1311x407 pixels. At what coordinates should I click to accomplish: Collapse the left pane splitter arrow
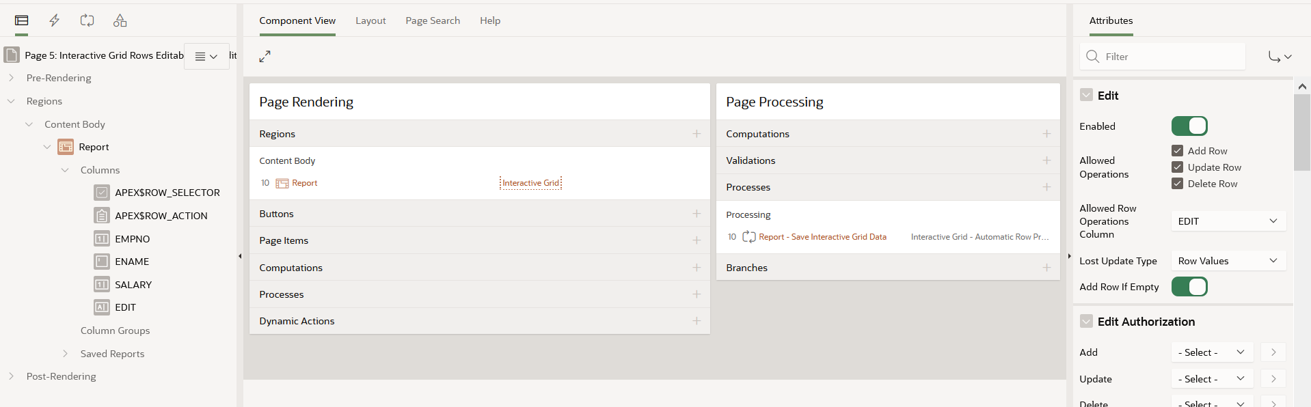click(x=240, y=256)
